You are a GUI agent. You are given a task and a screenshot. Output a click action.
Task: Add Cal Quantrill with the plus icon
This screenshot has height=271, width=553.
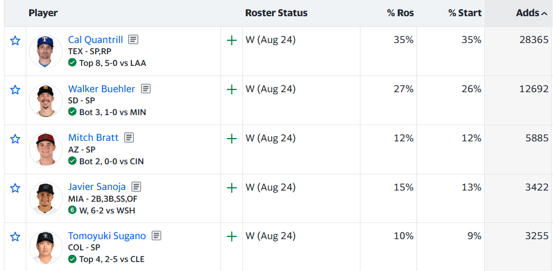[232, 41]
